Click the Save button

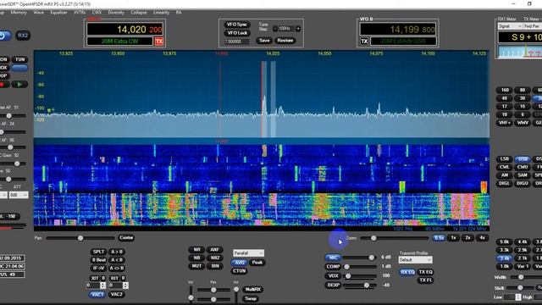(264, 41)
